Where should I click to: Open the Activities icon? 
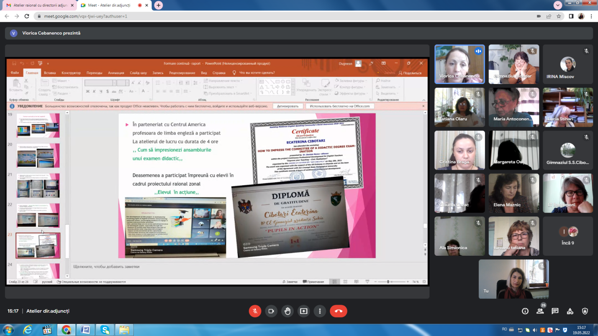(x=570, y=311)
